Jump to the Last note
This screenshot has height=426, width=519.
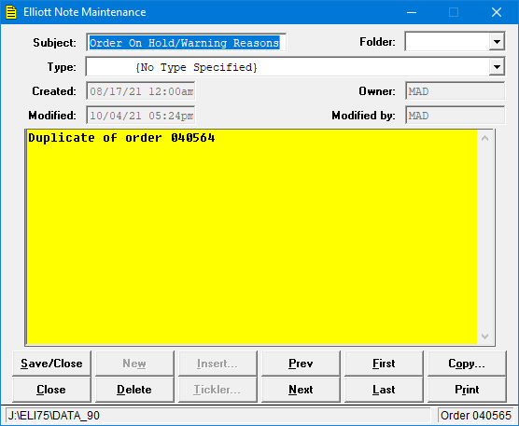[384, 390]
